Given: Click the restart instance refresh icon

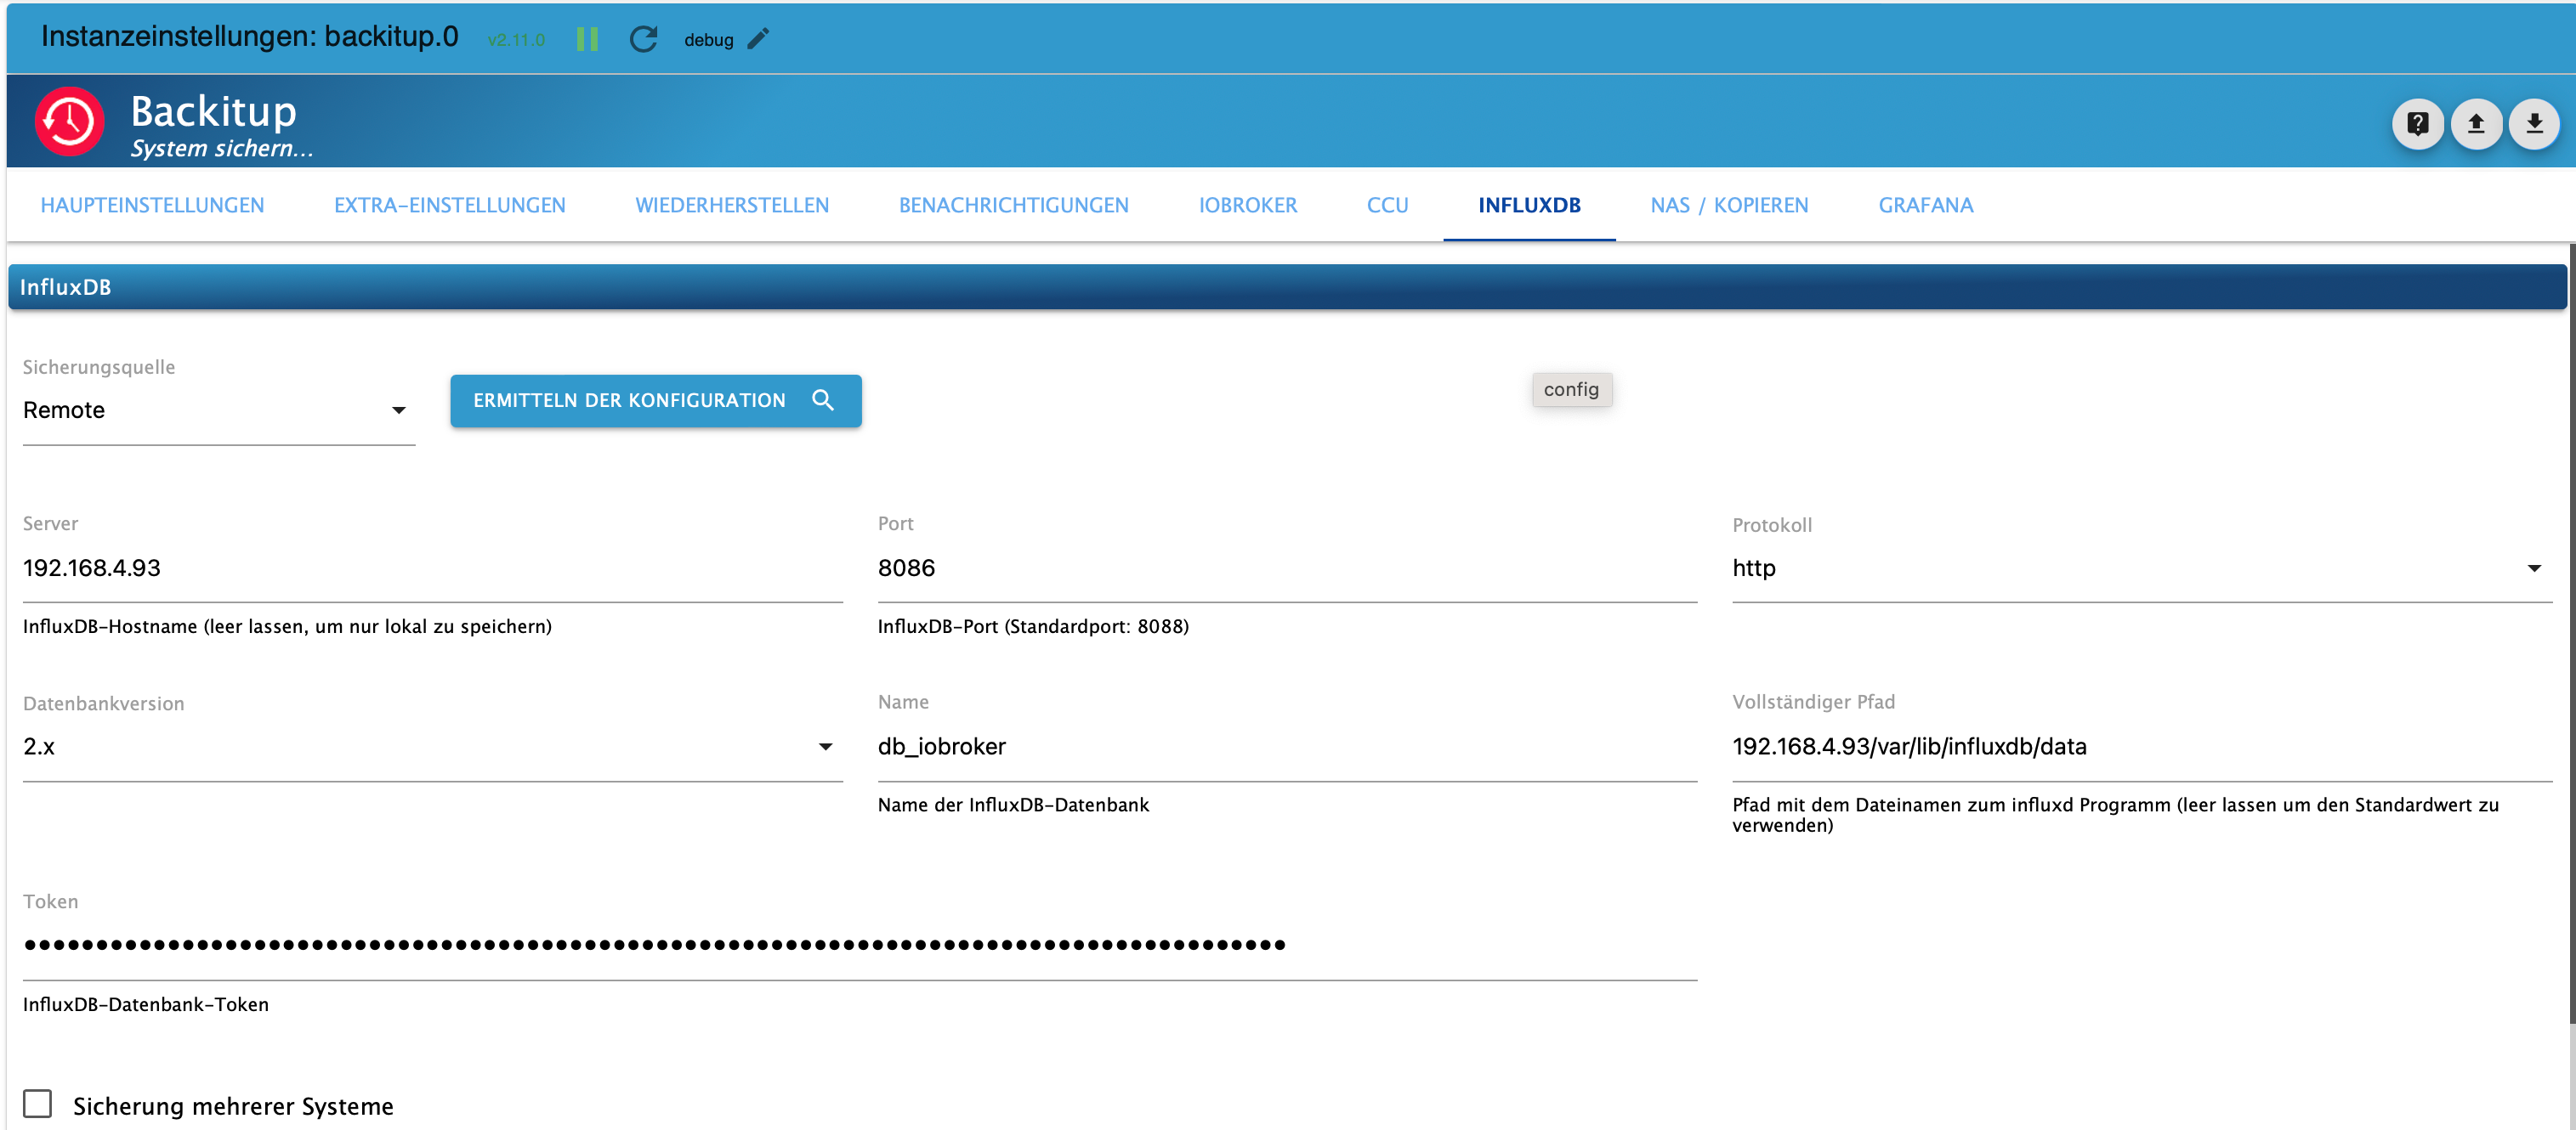Looking at the screenshot, I should point(643,39).
